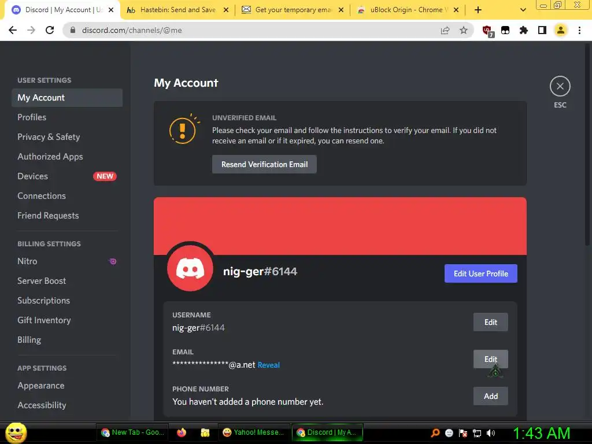Open Server Boost settings
Image resolution: width=592 pixels, height=444 pixels.
pyautogui.click(x=67, y=280)
